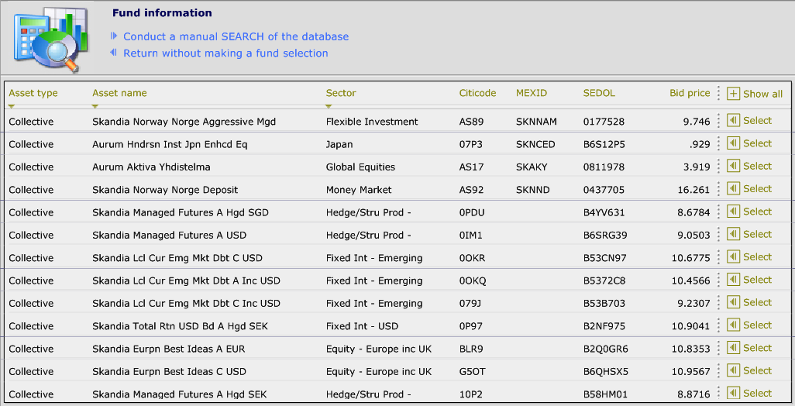The height and width of the screenshot is (406, 795).
Task: Click bid price 16.261
Action: coord(693,190)
